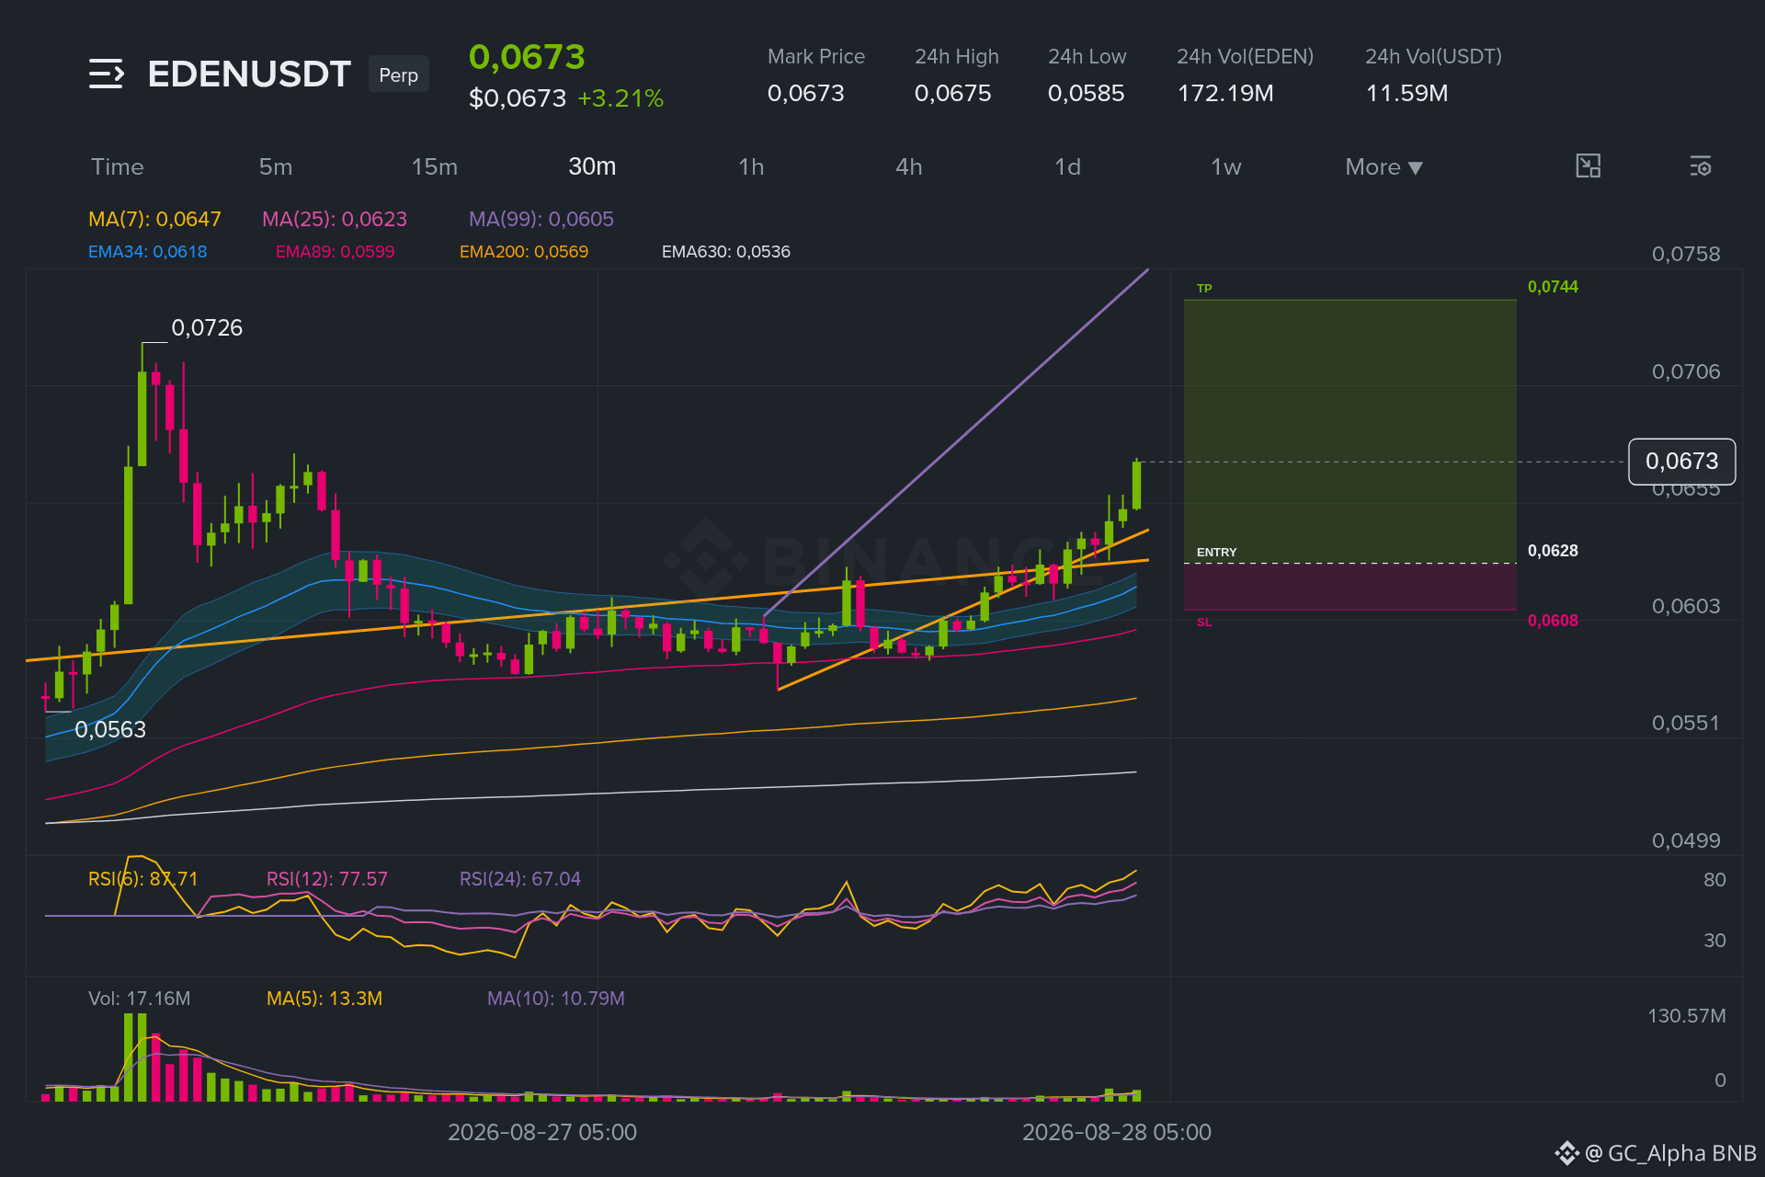Click the EDENUSDT pair name
The image size is (1765, 1177).
[x=249, y=74]
